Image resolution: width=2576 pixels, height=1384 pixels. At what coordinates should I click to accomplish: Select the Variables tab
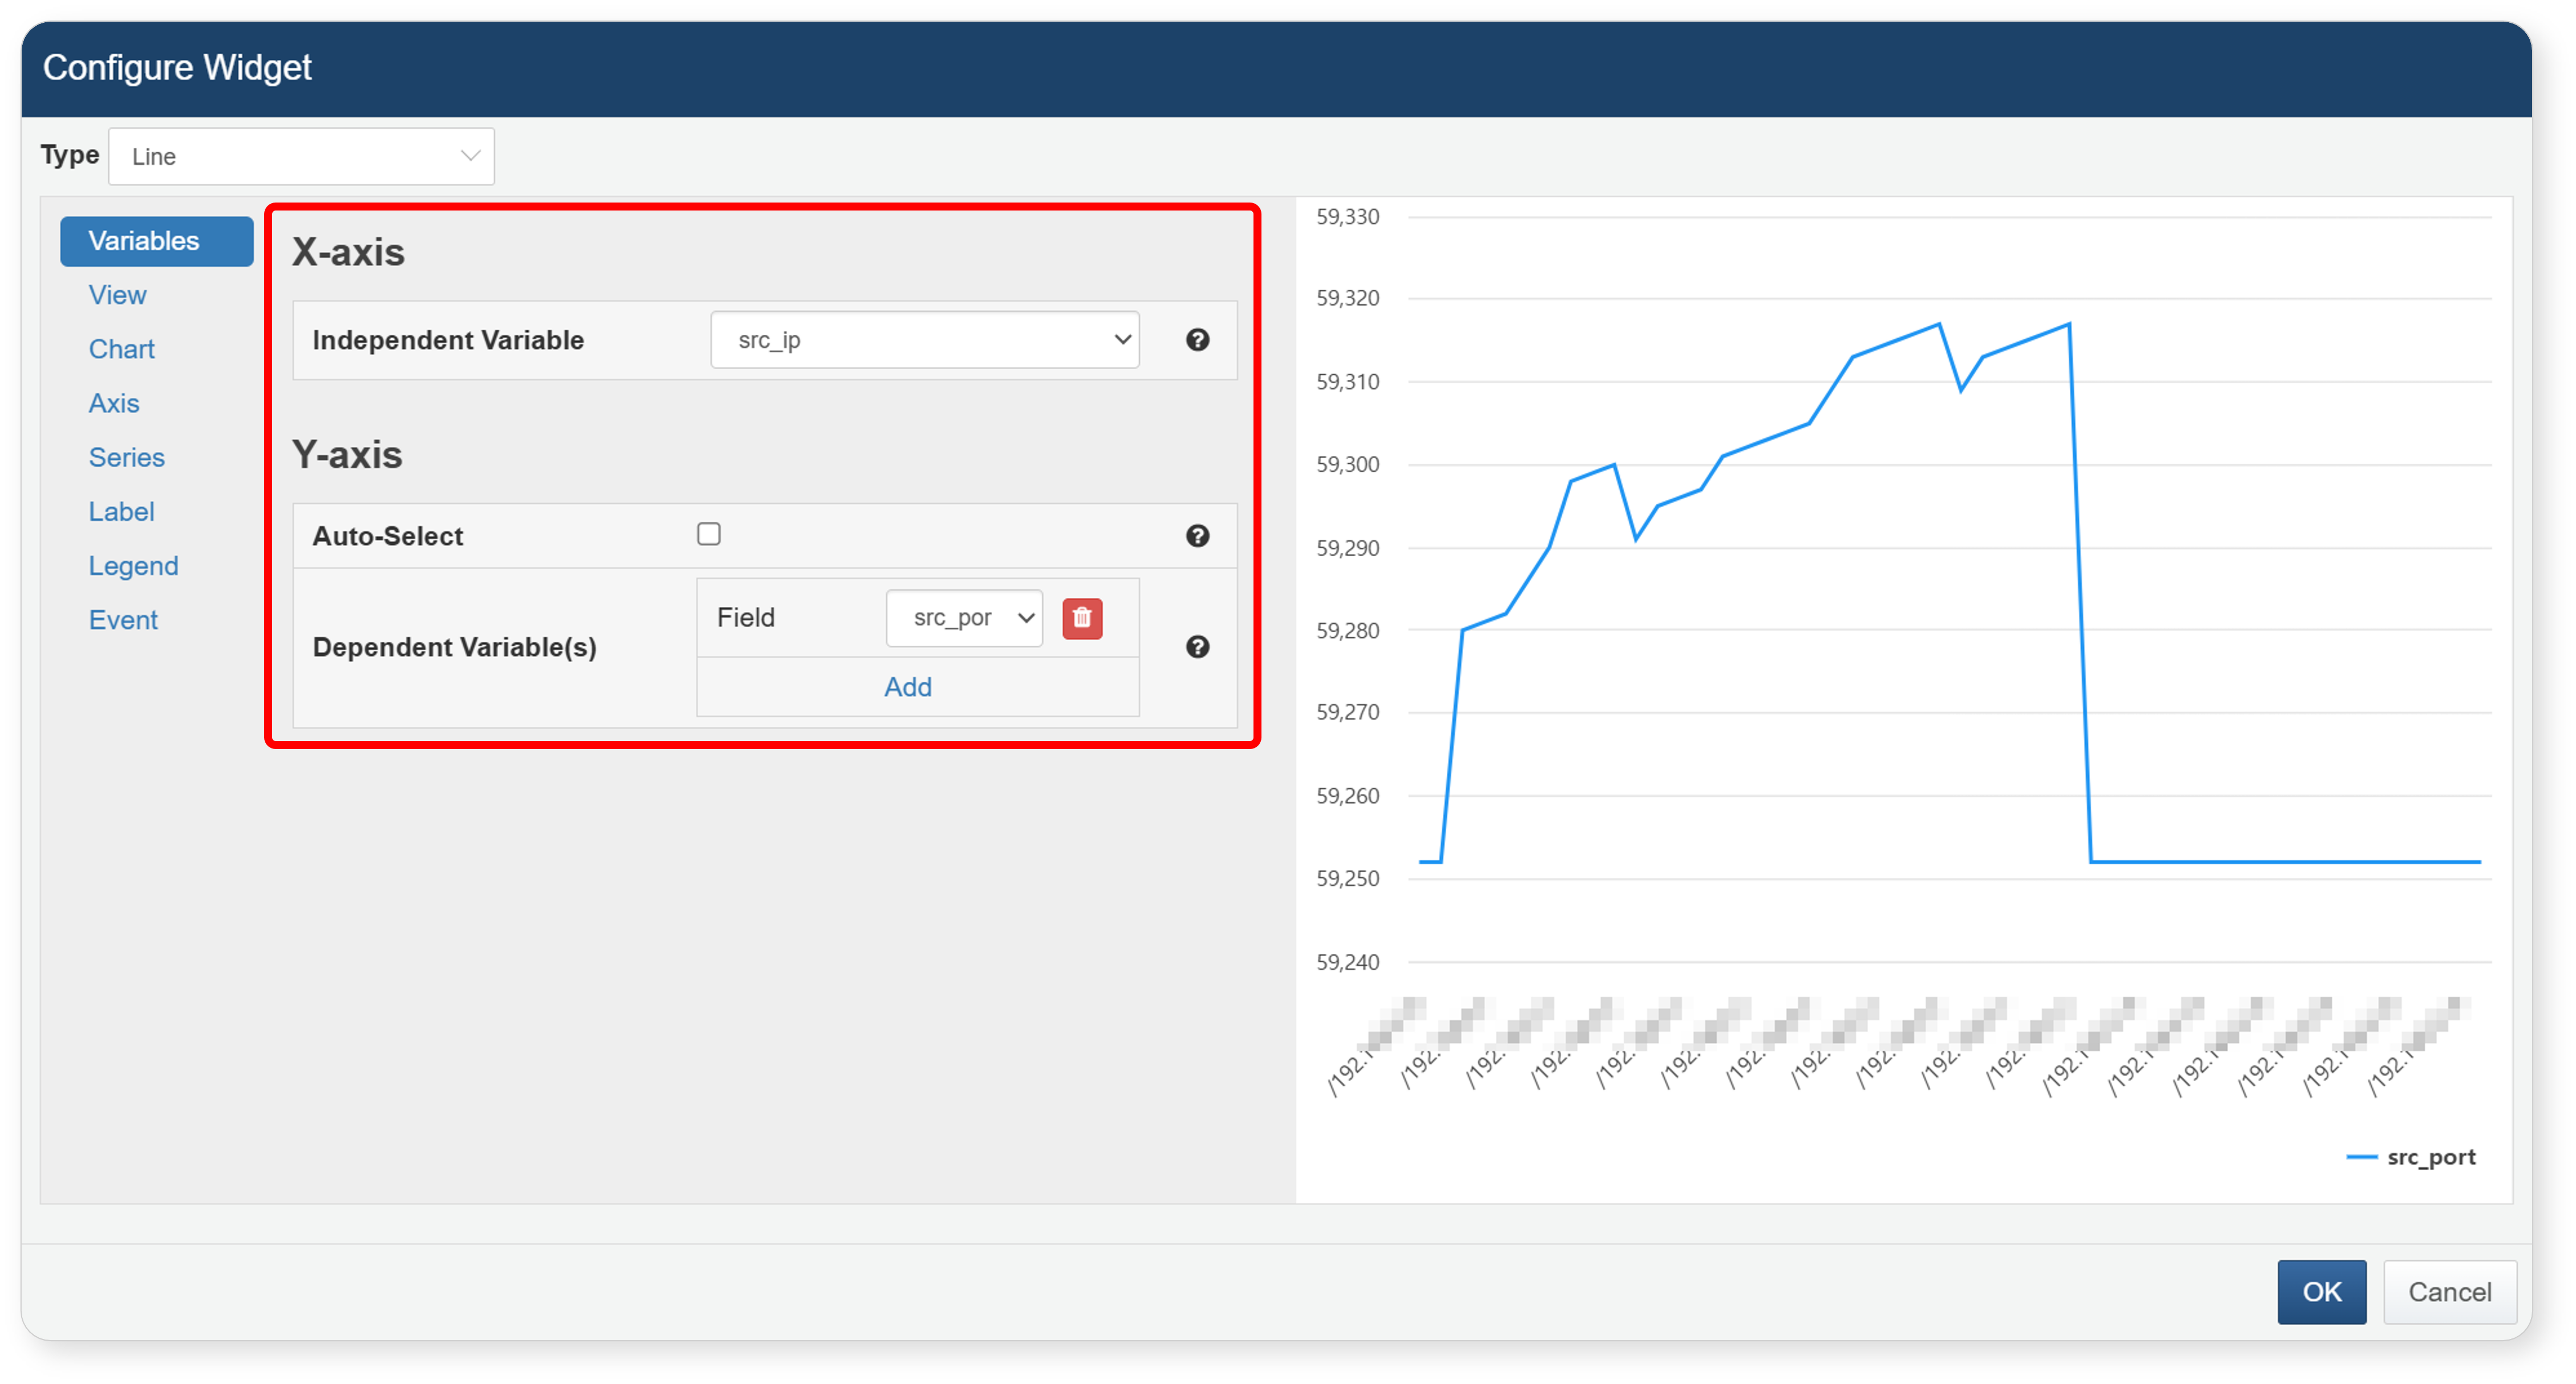coord(157,241)
